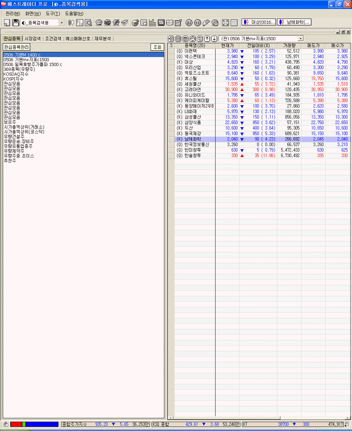Image resolution: width=352 pixels, height=431 pixels.
Task: Expand the (관) 0506 기본m+지표c1500 watchlist dropdown
Action: pyautogui.click(x=301, y=38)
